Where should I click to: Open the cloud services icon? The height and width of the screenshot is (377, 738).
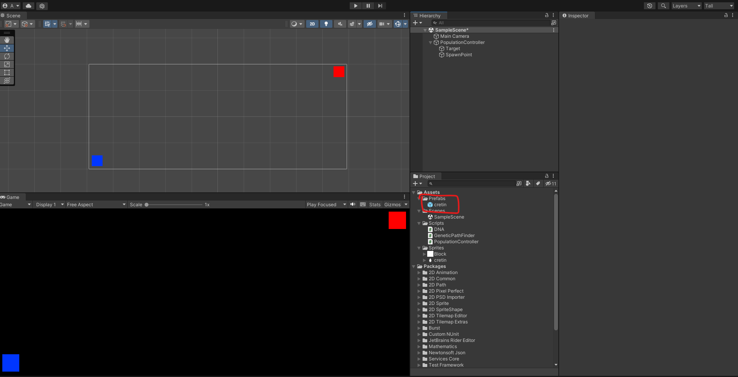(29, 6)
